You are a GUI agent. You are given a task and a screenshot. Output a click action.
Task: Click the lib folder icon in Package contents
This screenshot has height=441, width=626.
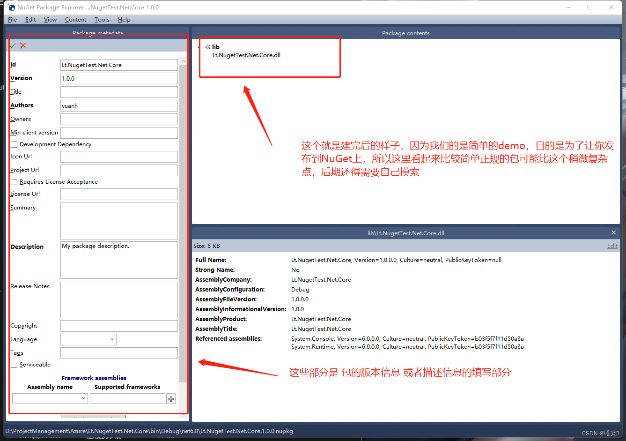point(207,47)
